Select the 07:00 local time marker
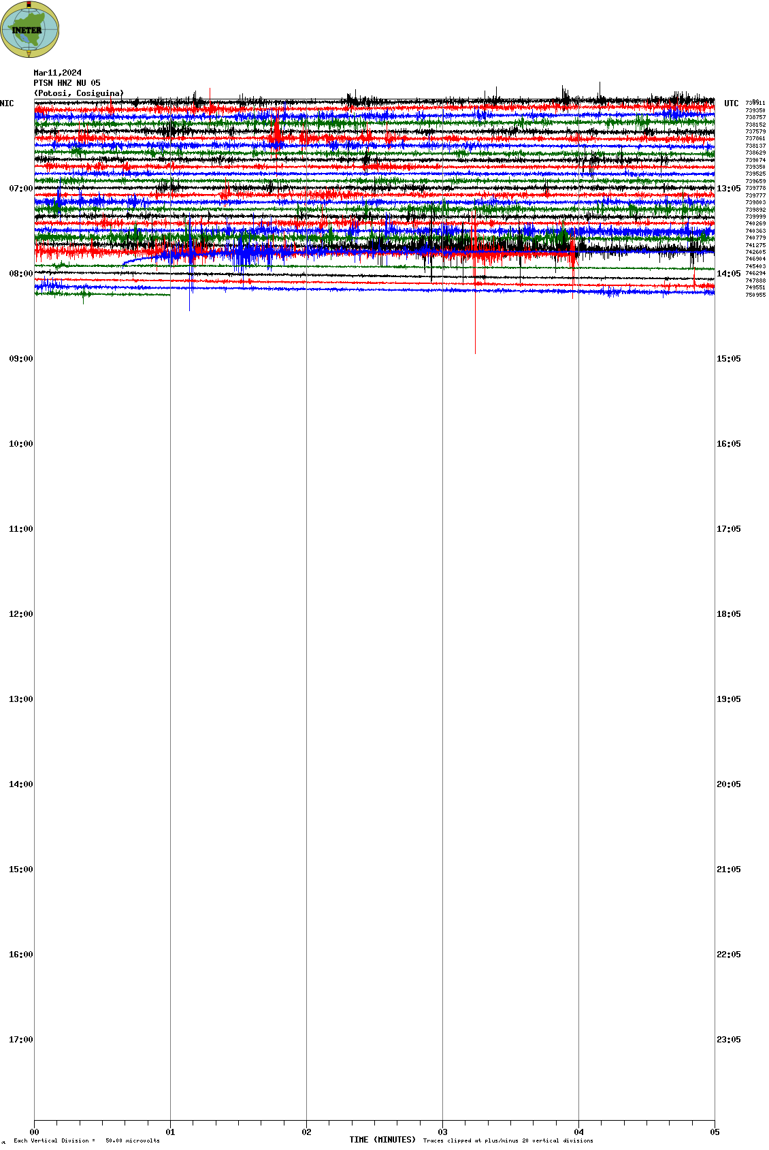 pyautogui.click(x=20, y=189)
